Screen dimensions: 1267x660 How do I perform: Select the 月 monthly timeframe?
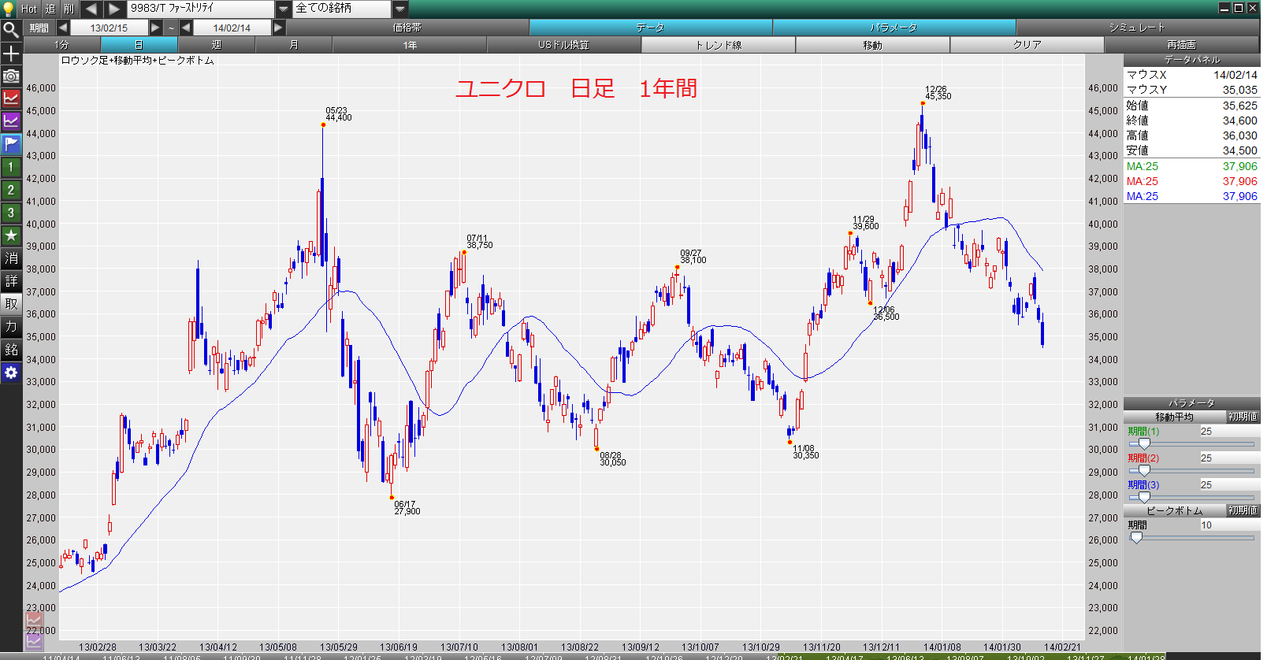point(294,45)
